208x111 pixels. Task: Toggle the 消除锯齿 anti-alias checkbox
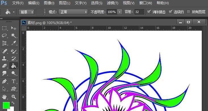(149, 12)
